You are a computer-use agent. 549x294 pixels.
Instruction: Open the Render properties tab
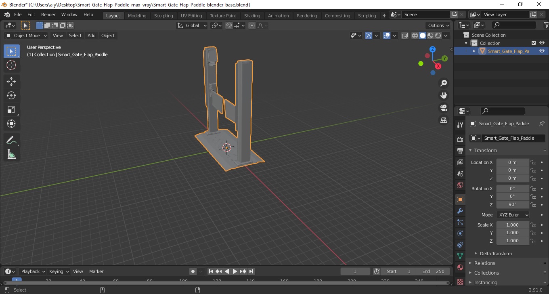[x=460, y=139]
